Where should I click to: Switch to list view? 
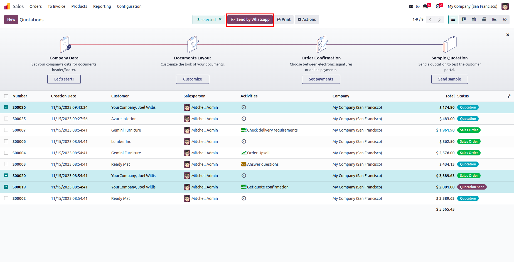453,19
